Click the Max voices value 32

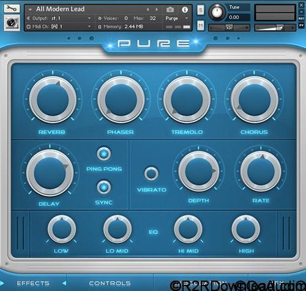[x=153, y=18]
